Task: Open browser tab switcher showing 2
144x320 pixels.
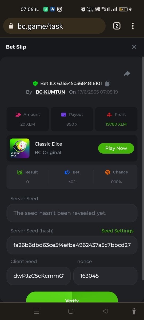Action: coord(117,26)
